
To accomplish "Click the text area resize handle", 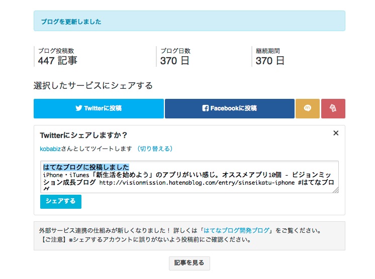I will (x=336, y=190).
